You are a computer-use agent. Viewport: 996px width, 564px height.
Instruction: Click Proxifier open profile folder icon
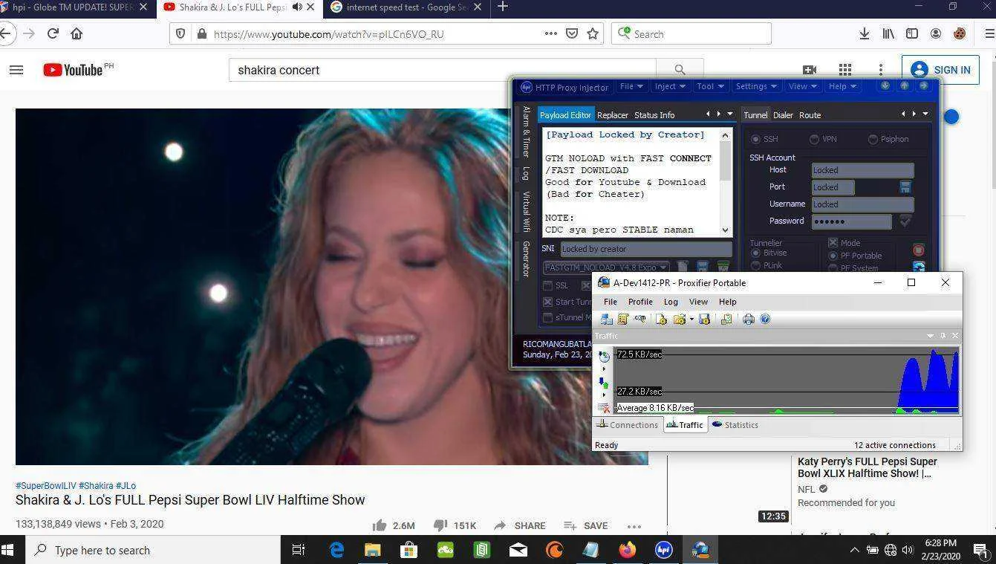pyautogui.click(x=679, y=319)
